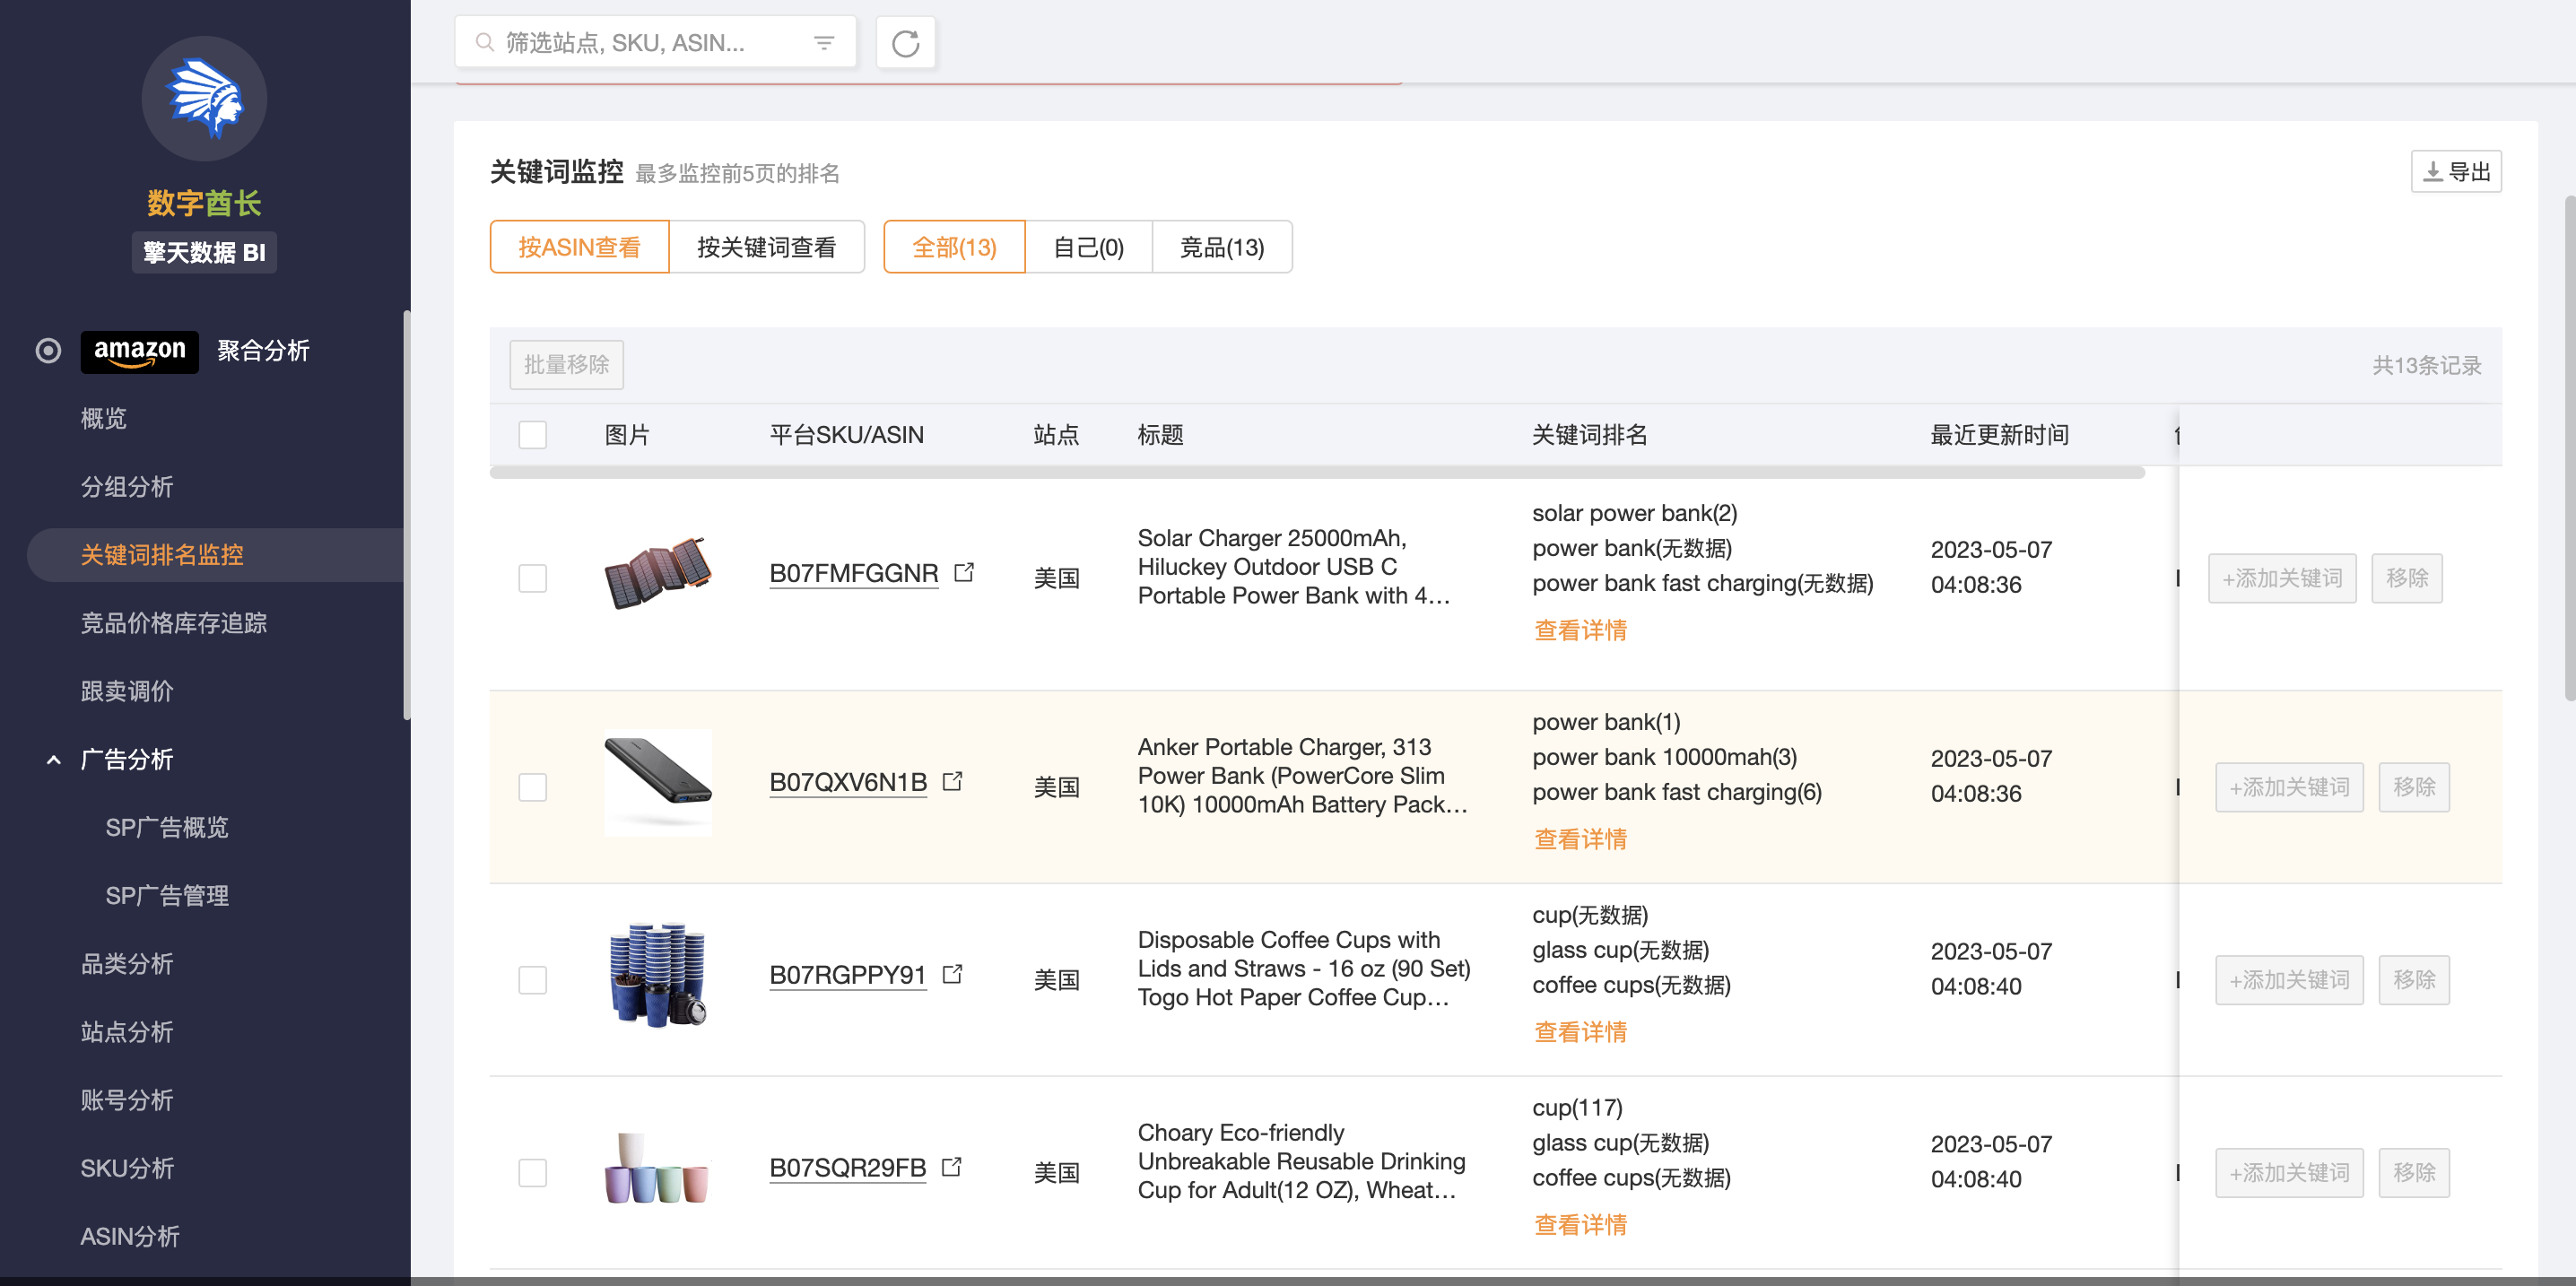Check the Anker Portable Charger row checkbox
Screen dimensions: 2576x1286
(532, 787)
